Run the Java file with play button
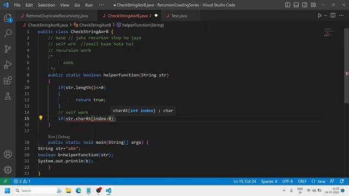Image resolution: width=349 pixels, height=196 pixels. coord(320,16)
